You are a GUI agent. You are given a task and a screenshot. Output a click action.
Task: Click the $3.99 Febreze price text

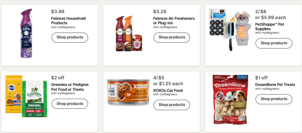(x=58, y=11)
